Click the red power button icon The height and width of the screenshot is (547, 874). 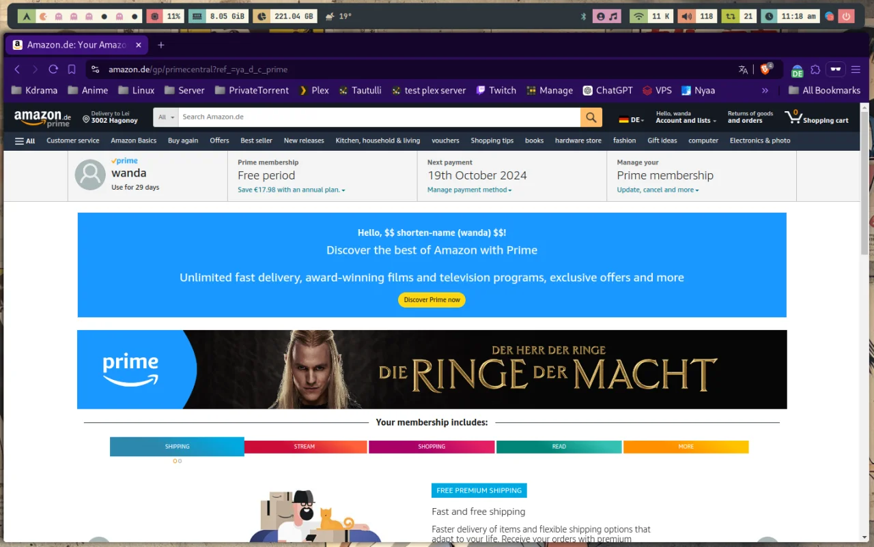click(x=847, y=16)
